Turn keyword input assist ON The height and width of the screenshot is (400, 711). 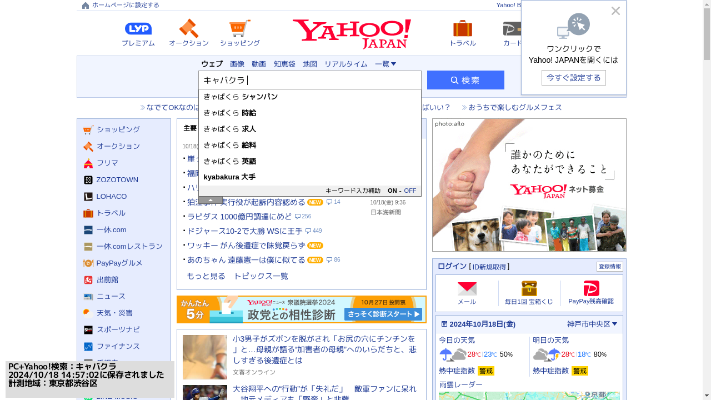pos(392,191)
